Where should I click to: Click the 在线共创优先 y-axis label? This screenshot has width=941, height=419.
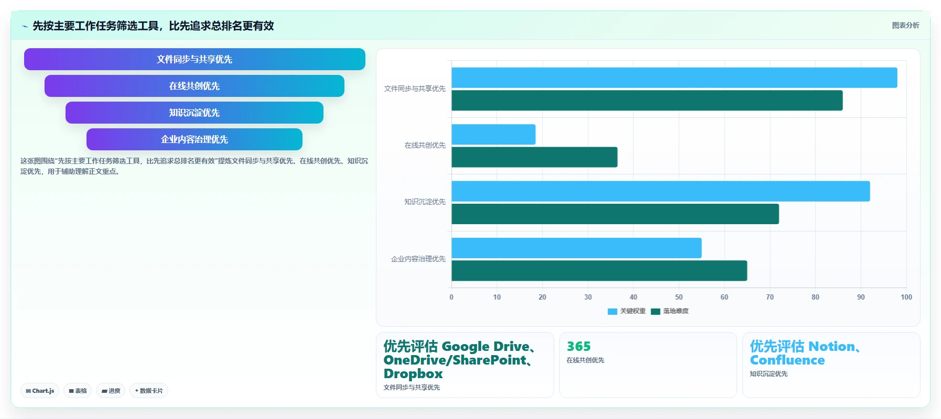(x=425, y=146)
